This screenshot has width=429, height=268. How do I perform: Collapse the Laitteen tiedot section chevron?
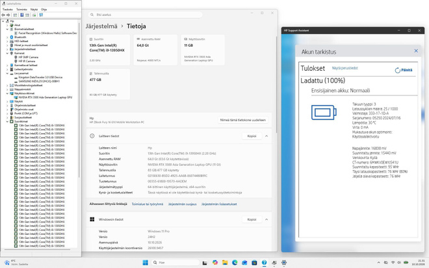266,136
